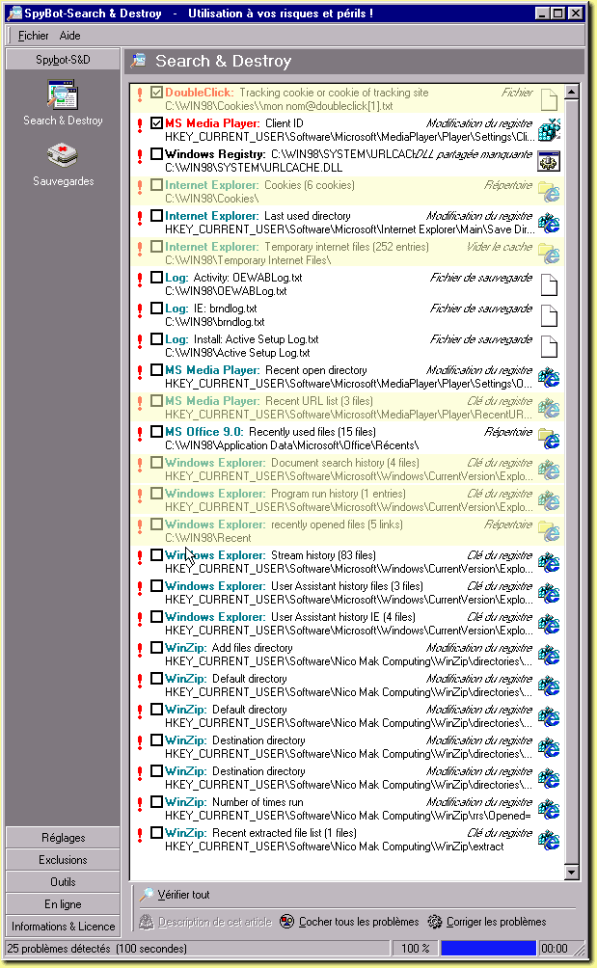Click registry icon on Recent open directory row
The image size is (597, 968).
click(x=549, y=377)
